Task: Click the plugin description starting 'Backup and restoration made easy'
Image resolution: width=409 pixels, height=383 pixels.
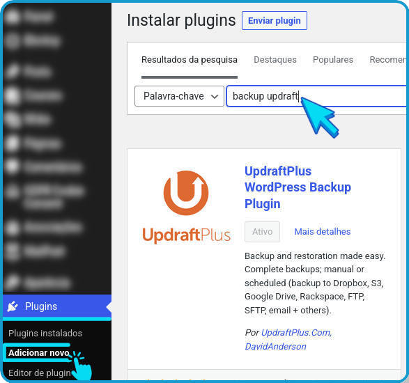Action: pos(315,283)
